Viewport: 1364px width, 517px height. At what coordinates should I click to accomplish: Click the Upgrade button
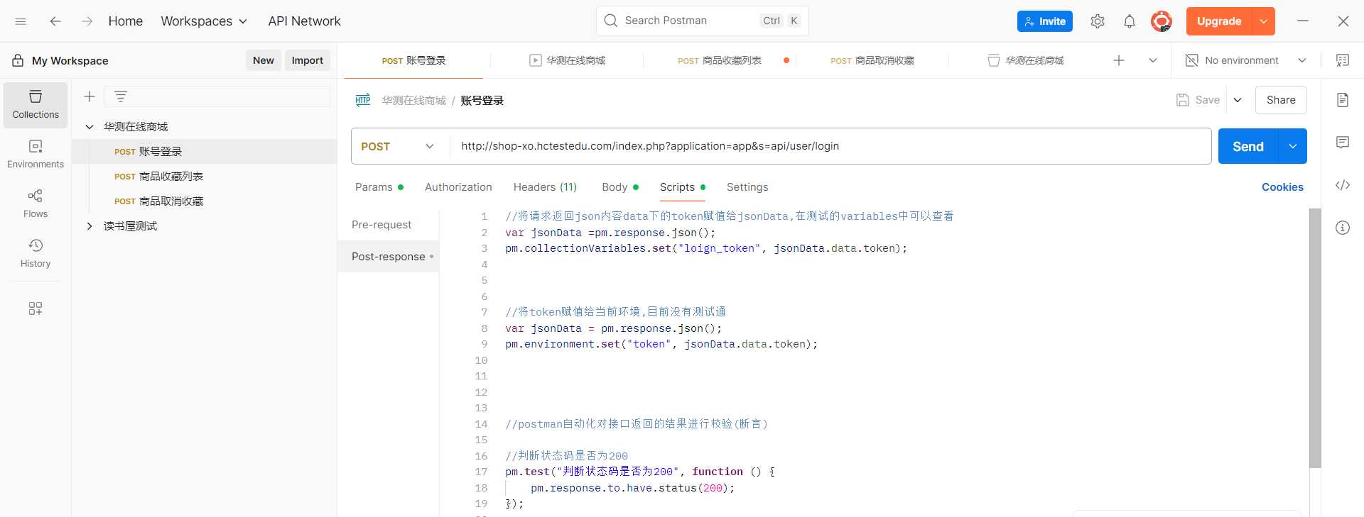pyautogui.click(x=1219, y=21)
